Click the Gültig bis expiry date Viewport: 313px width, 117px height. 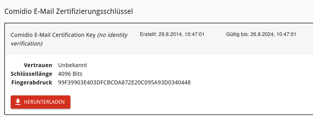[261, 35]
